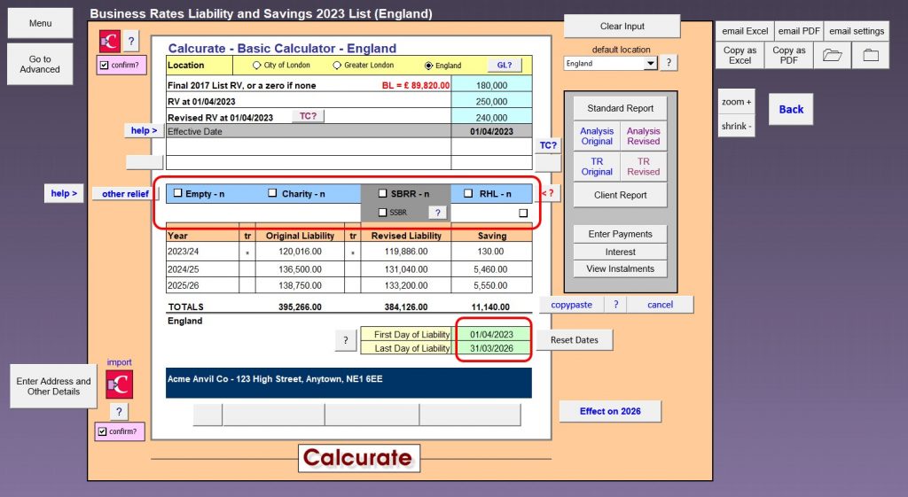Image resolution: width=908 pixels, height=497 pixels.
Task: Click the Final 2017 List RV value field
Action: [491, 85]
